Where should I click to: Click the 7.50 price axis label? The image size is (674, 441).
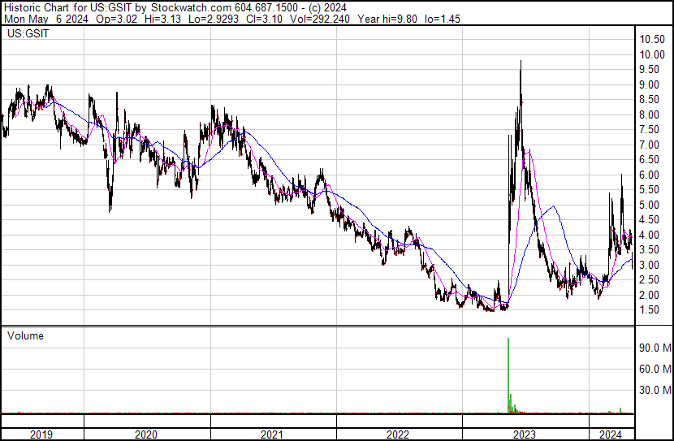point(649,129)
